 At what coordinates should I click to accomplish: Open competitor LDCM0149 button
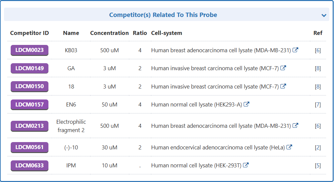click(x=29, y=68)
